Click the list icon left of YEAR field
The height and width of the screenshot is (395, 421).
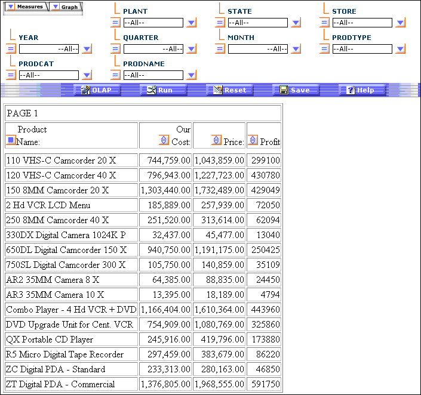pos(11,49)
